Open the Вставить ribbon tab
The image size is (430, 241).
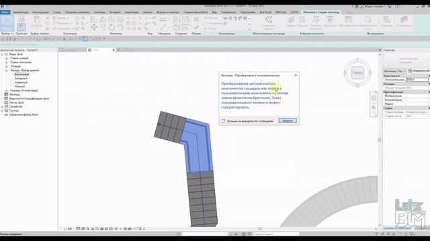pos(115,12)
